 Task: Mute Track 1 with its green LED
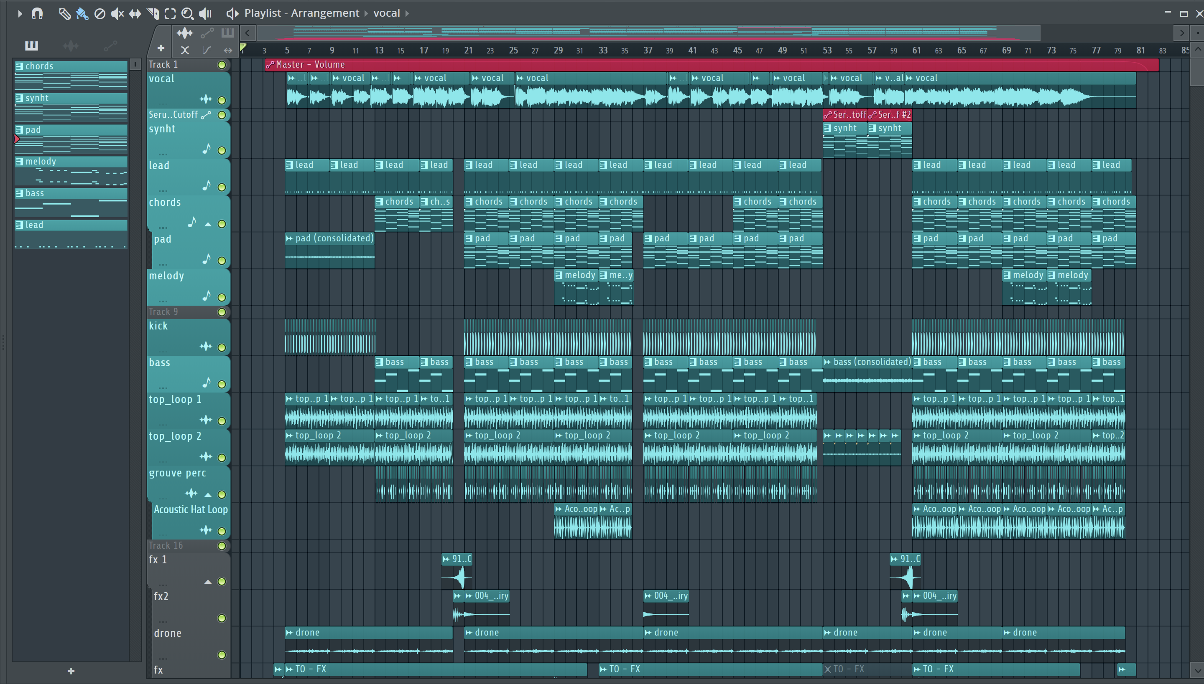[x=222, y=65]
